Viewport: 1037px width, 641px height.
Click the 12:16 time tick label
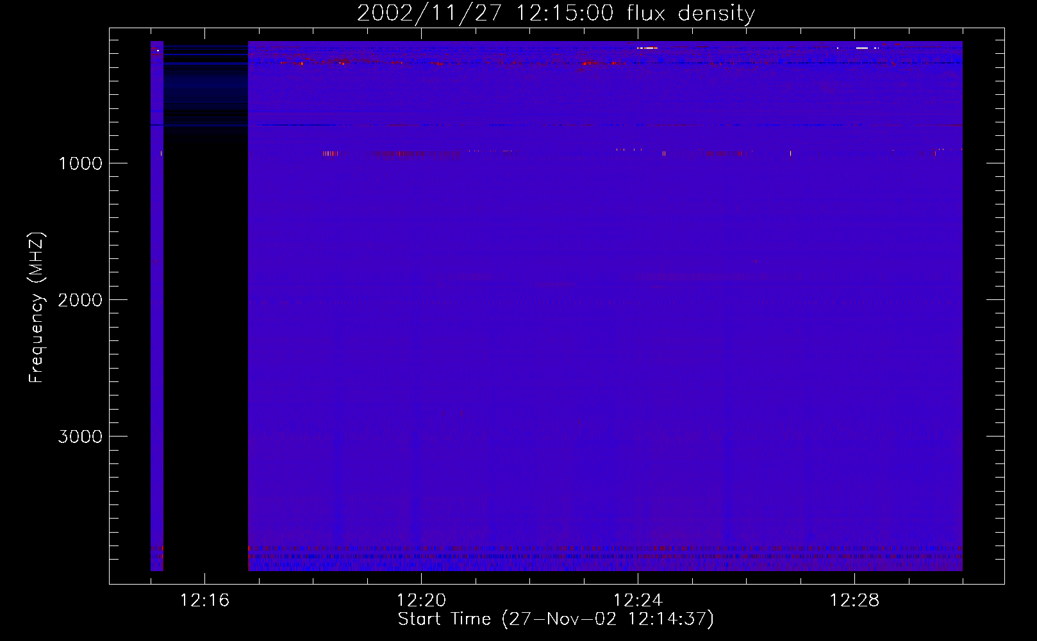[204, 601]
